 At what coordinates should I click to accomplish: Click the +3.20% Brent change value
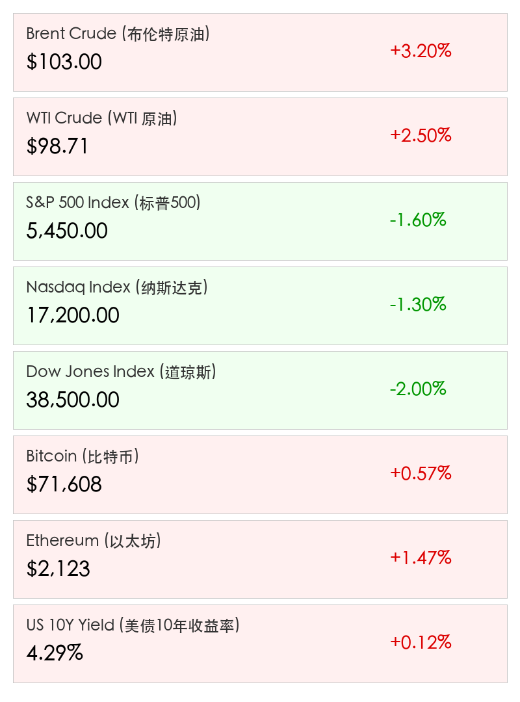(421, 51)
